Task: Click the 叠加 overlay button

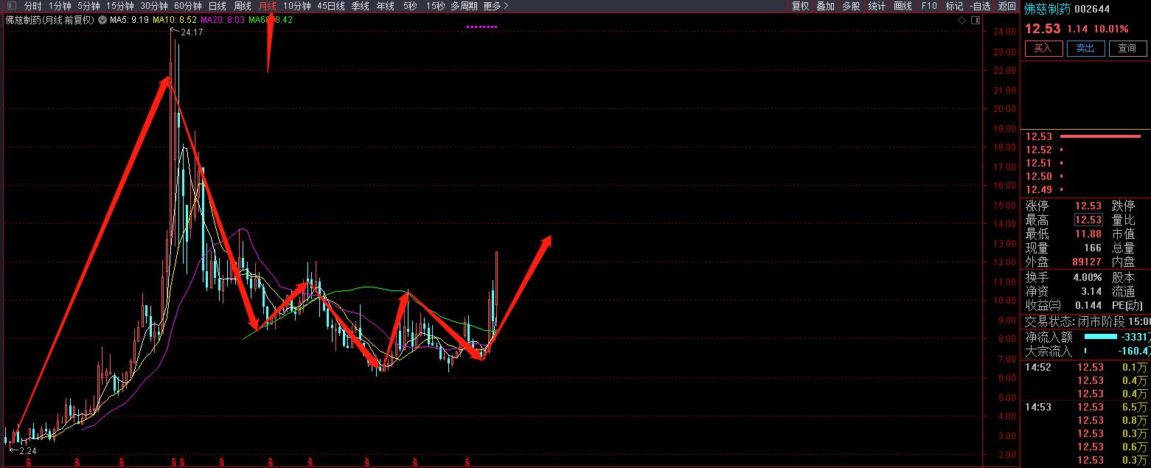Action: (x=826, y=6)
